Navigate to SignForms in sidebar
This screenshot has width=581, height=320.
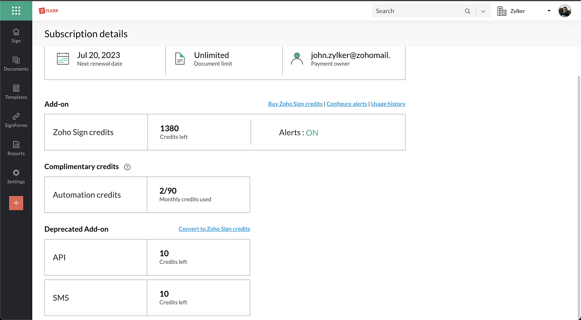16,120
